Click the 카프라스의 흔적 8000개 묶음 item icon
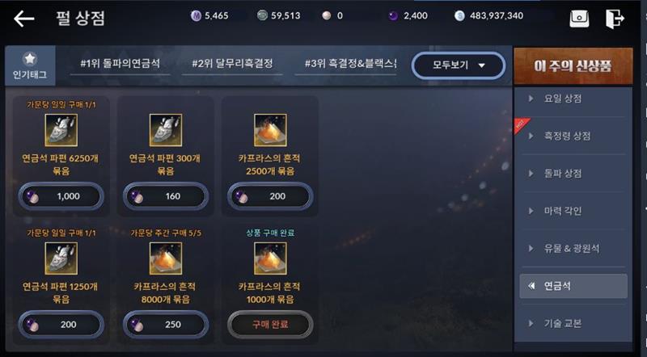Viewport: 647px width, 357px height. point(166,258)
